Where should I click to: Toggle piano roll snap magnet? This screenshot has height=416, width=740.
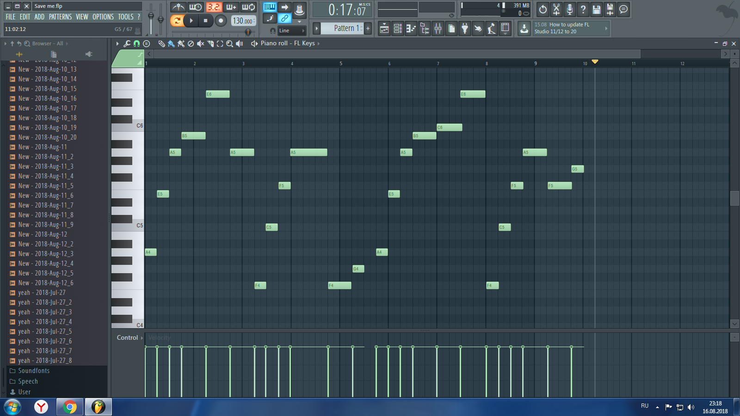coord(136,43)
